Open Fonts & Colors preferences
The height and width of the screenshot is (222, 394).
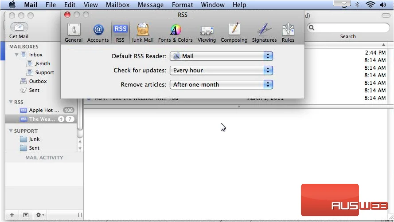click(x=176, y=33)
